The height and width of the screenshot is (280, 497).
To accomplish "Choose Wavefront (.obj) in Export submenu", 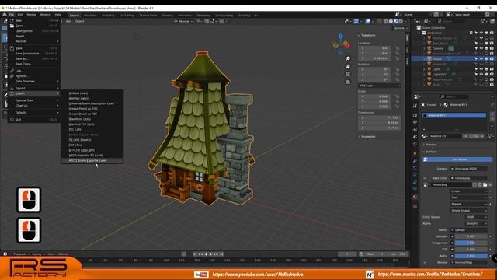I will tap(92, 119).
